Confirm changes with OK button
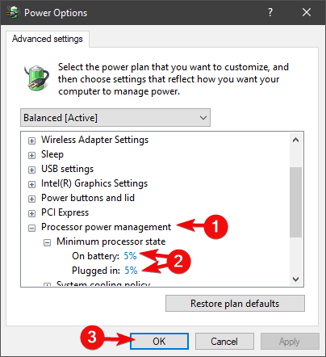This screenshot has height=357, width=326. click(159, 342)
